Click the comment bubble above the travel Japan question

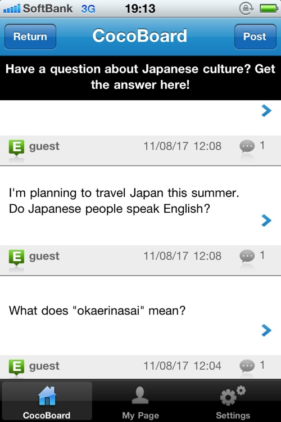[x=247, y=146]
